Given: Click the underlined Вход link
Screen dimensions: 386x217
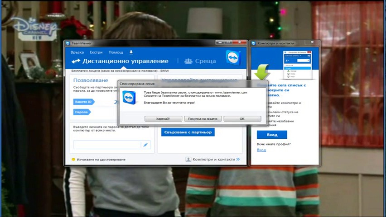Looking at the screenshot, I should tap(261, 150).
